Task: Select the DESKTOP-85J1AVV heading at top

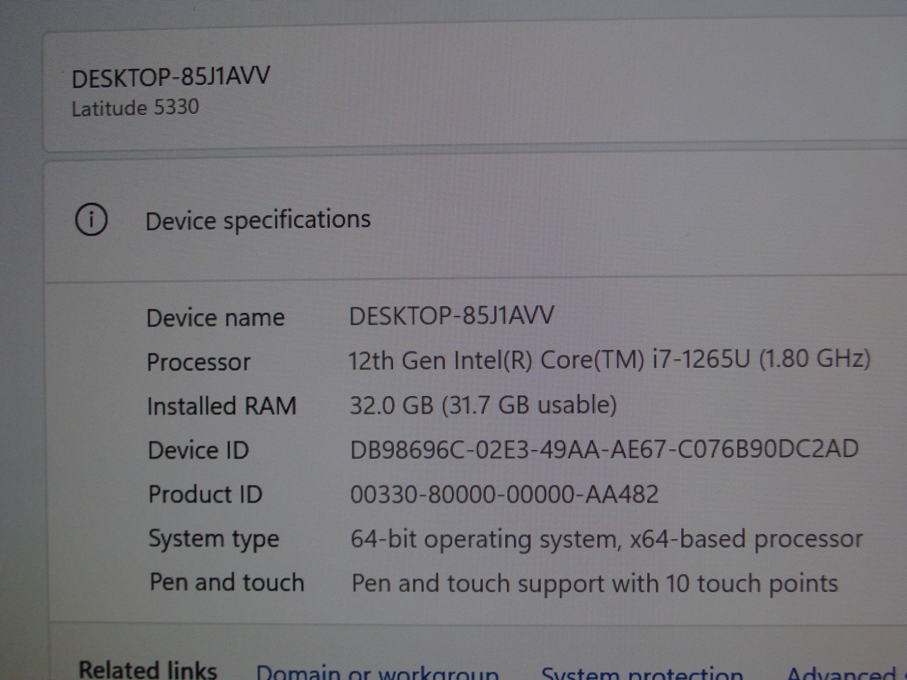Action: (171, 76)
